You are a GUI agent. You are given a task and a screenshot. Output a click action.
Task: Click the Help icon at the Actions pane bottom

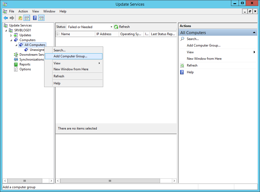click(x=182, y=72)
